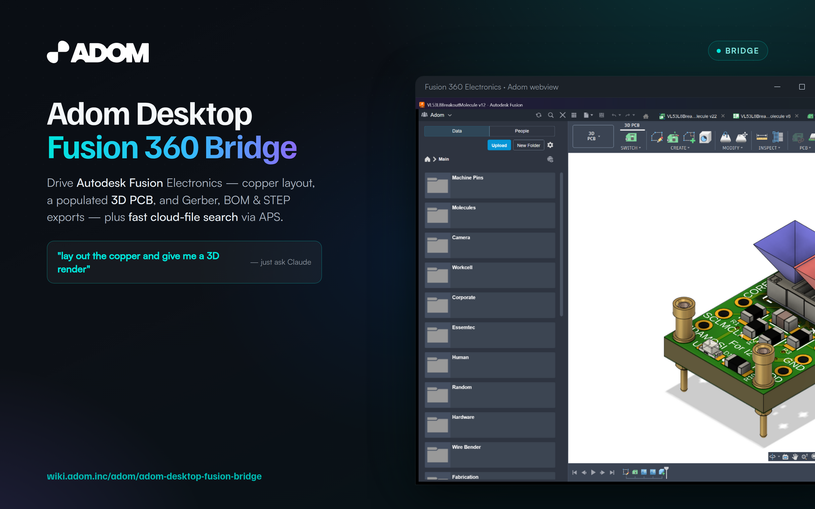Redo the last undone action
Viewport: 815px width, 509px height.
(628, 115)
